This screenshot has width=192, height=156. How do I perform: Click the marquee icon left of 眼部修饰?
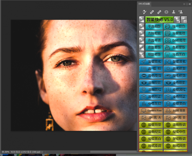(x=142, y=54)
